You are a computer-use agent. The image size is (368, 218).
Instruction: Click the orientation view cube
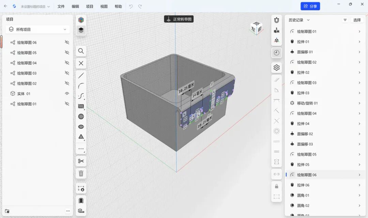point(256,28)
